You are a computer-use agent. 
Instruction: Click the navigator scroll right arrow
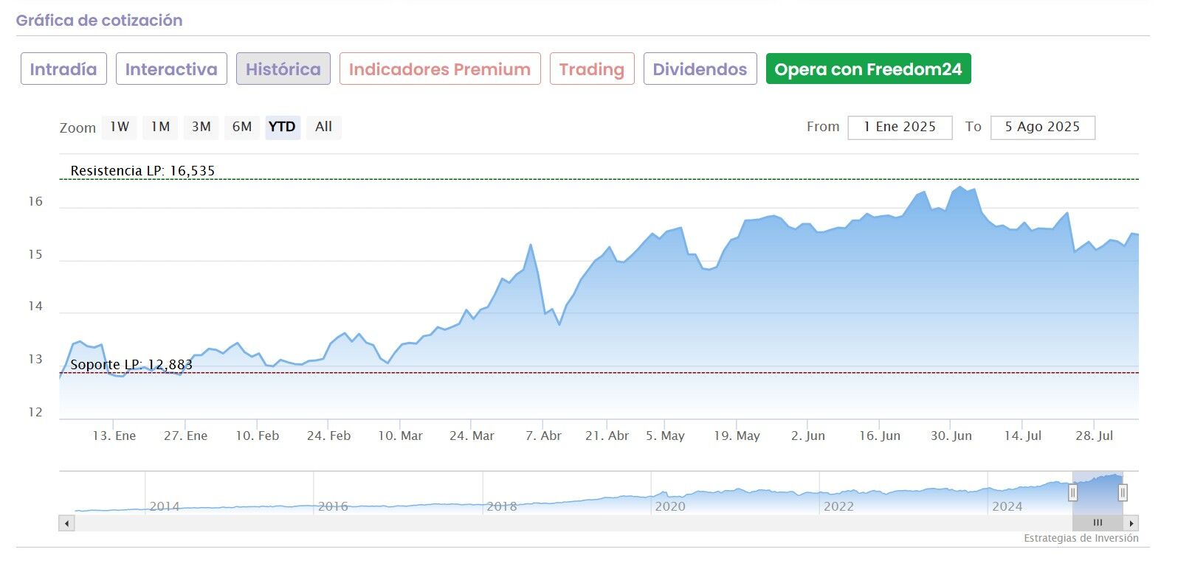(x=1131, y=523)
